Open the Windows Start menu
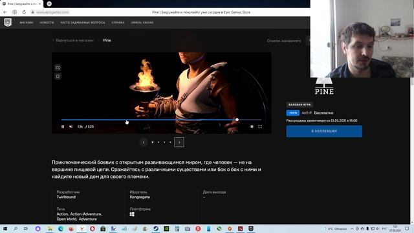The image size is (414, 233). click(5, 228)
